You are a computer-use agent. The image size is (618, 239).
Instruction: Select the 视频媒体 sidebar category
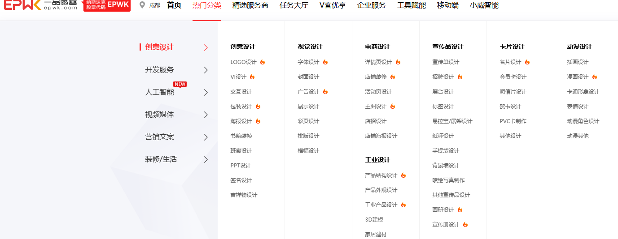pos(159,115)
